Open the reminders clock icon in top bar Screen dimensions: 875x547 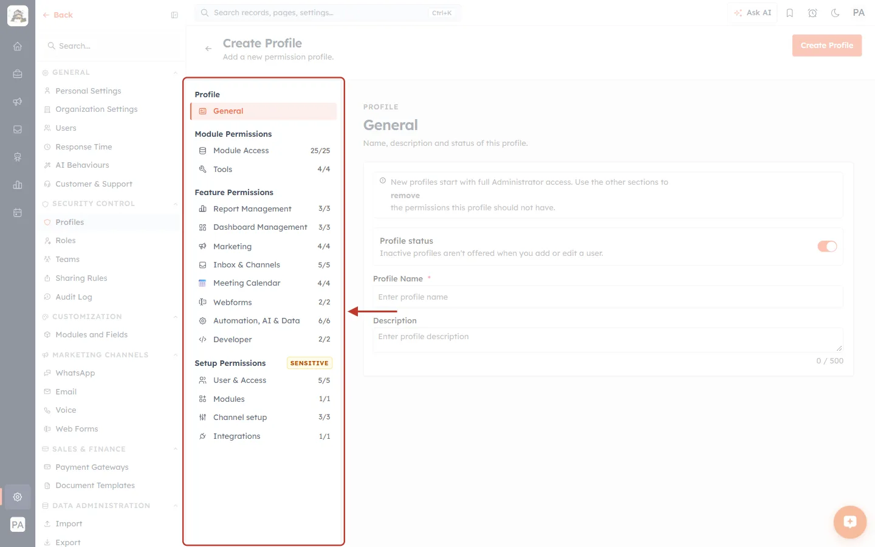812,13
